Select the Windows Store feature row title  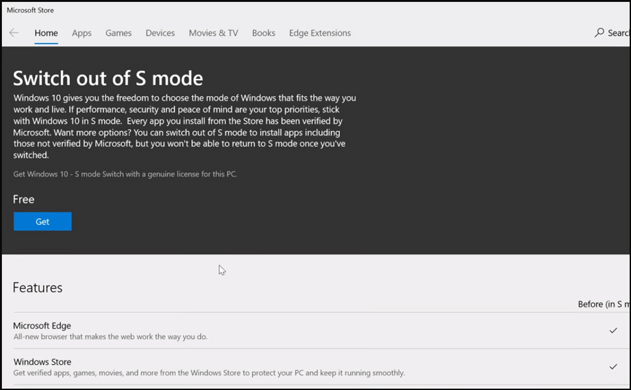click(x=43, y=362)
